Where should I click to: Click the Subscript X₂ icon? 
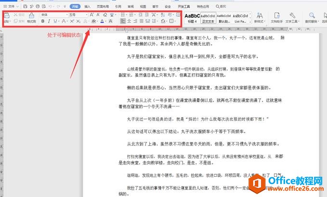(x=78, y=22)
